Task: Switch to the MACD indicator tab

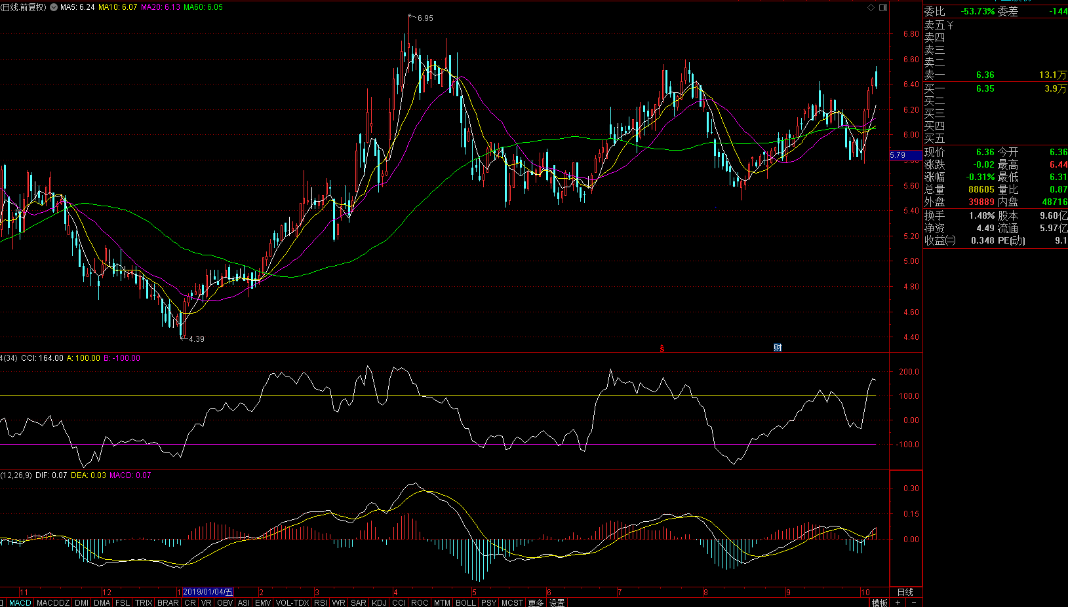Action: (20, 602)
